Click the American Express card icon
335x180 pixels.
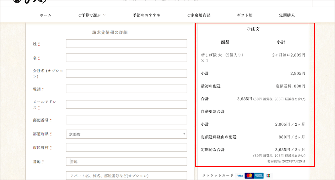(x=259, y=176)
